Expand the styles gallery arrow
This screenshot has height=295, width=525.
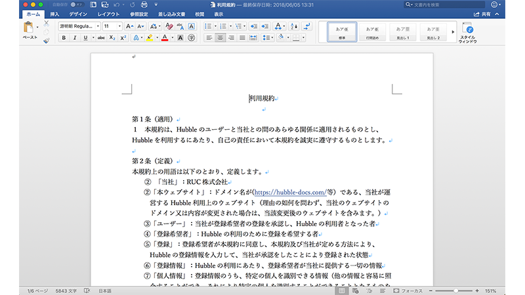point(453,31)
